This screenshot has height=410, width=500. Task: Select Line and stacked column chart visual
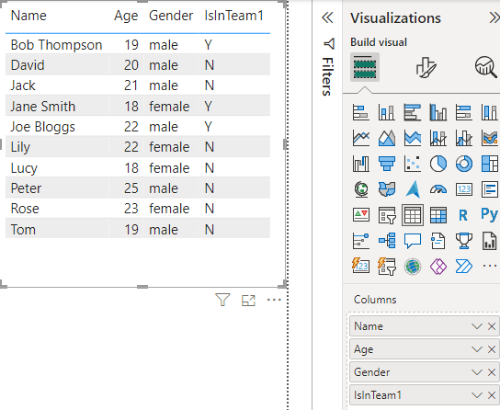point(438,138)
